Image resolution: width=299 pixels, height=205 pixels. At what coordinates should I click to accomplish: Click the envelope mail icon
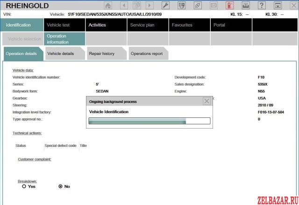pos(214,5)
